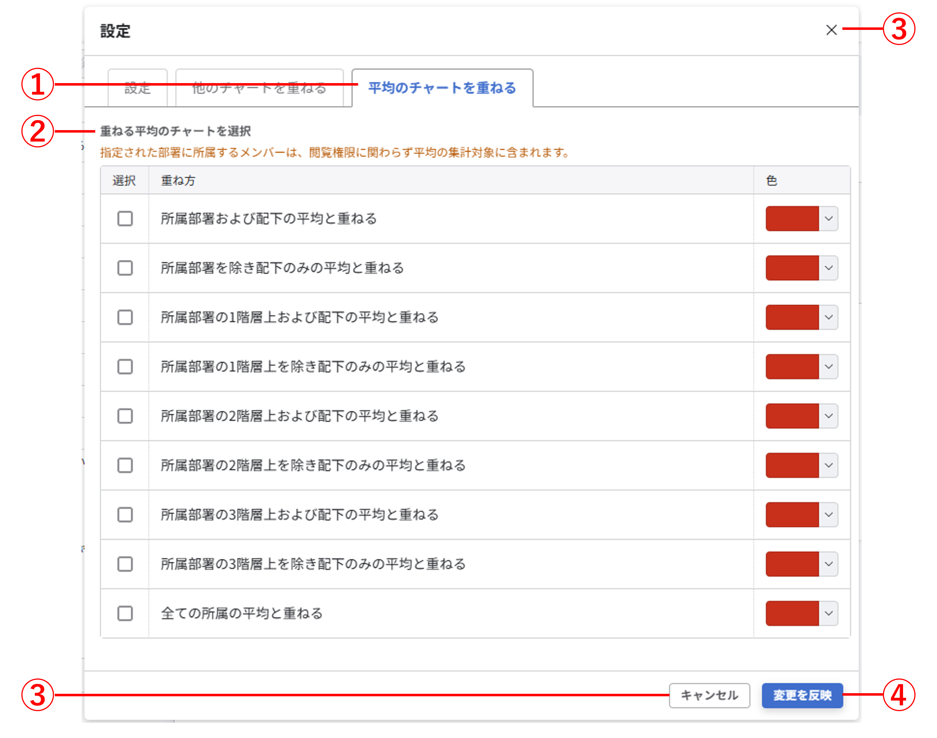
Task: Enable 所属部署の3階層上および配下の平均と重ねる
Action: pyautogui.click(x=125, y=515)
